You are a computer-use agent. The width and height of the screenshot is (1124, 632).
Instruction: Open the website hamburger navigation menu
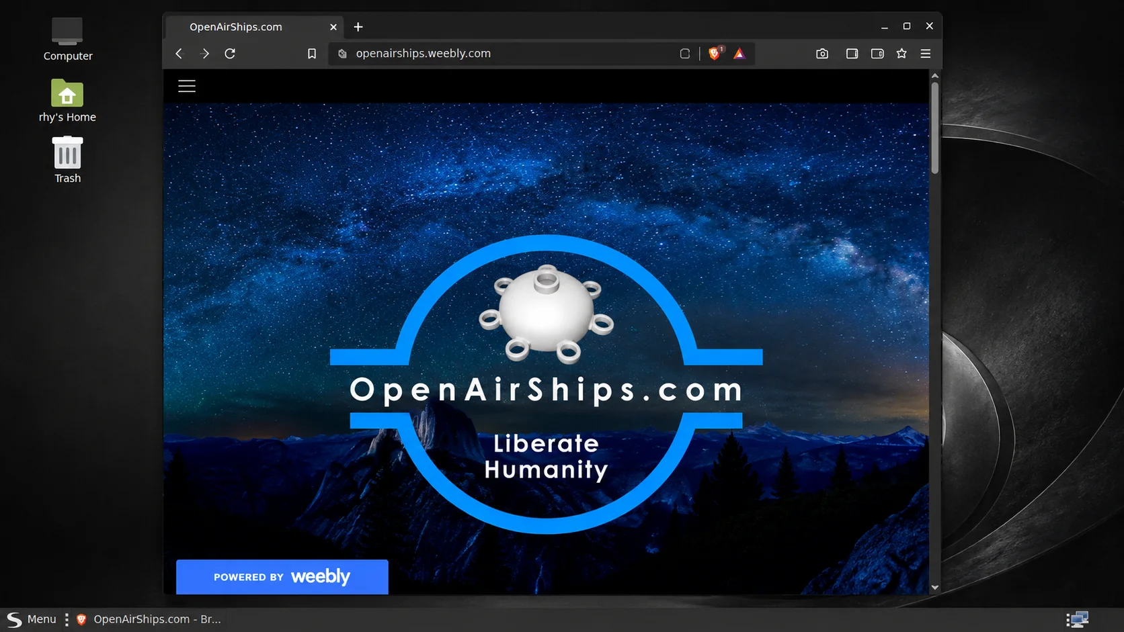187,86
